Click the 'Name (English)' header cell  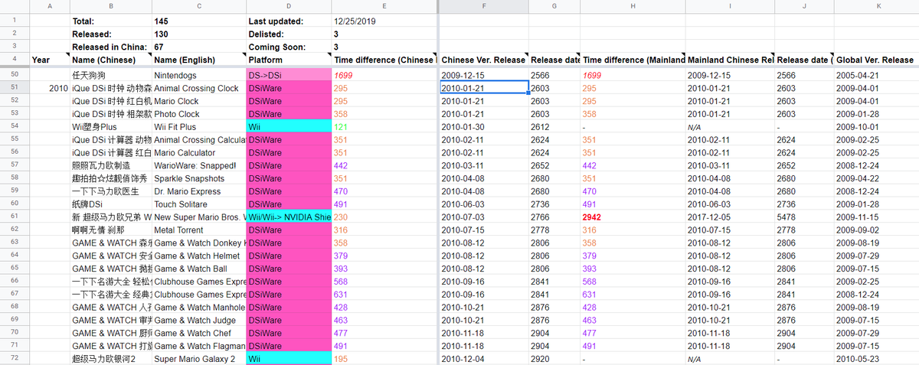pyautogui.click(x=199, y=60)
